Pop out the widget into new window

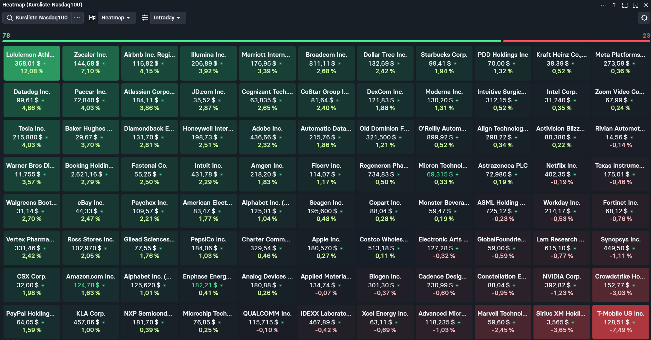coord(635,5)
